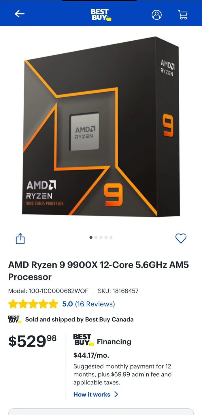Expand chevron next to How it works
Viewport: 202px width, 415px height.
click(116, 394)
